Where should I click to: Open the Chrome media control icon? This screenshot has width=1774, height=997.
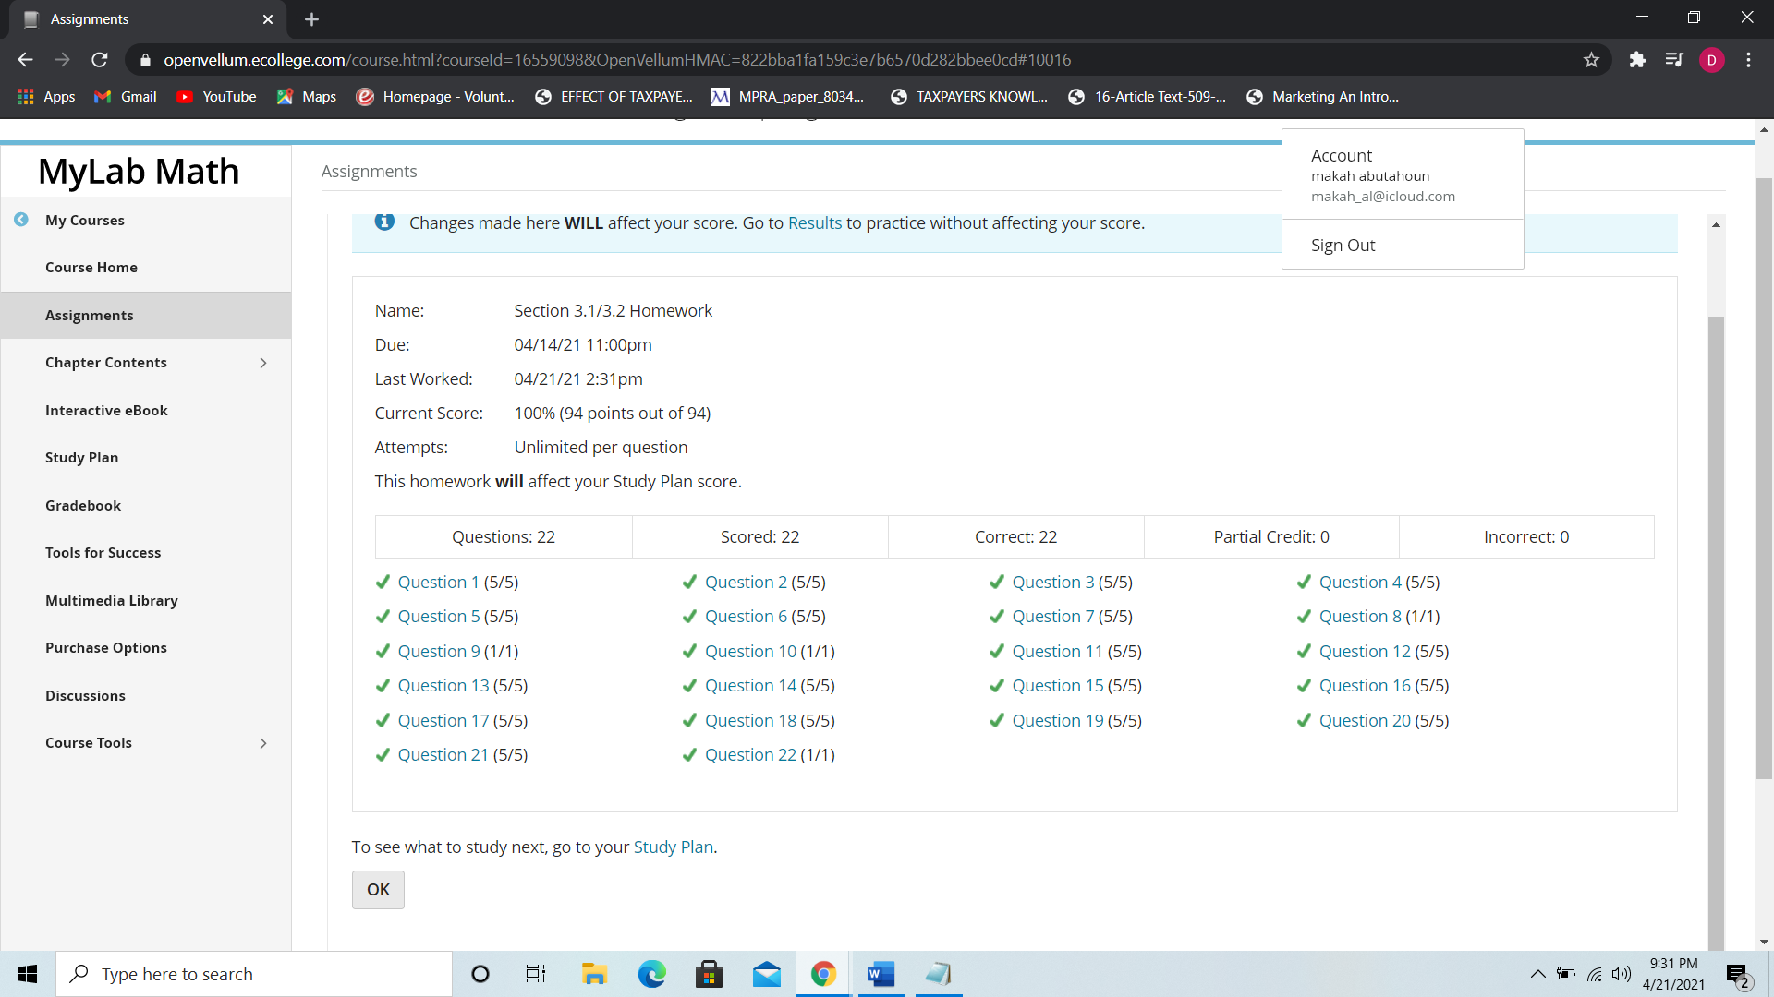[x=1674, y=60]
